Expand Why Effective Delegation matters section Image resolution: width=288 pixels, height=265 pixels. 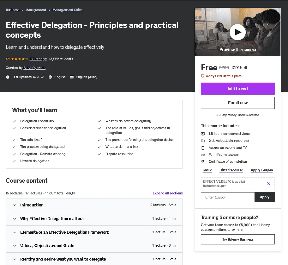pyautogui.click(x=94, y=218)
